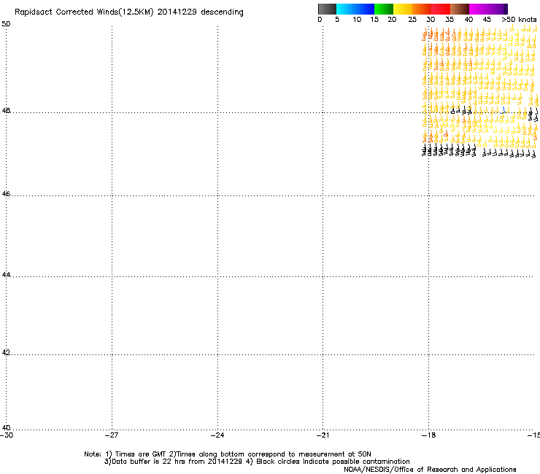The height and width of the screenshot is (474, 540).
Task: Click the NOAA/NESDIS Office of Research credit
Action: click(x=430, y=470)
